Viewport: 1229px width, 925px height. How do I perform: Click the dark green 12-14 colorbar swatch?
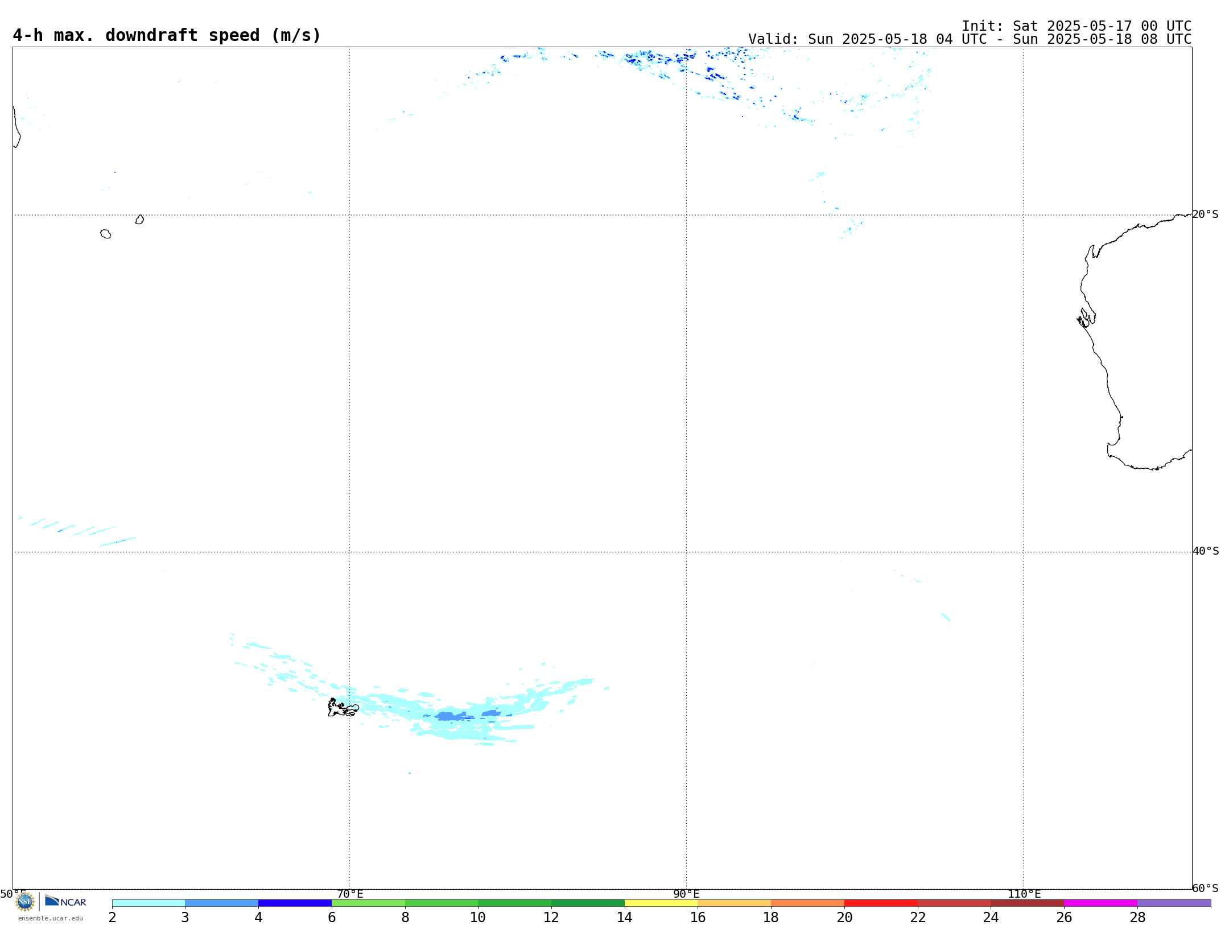pyautogui.click(x=588, y=903)
